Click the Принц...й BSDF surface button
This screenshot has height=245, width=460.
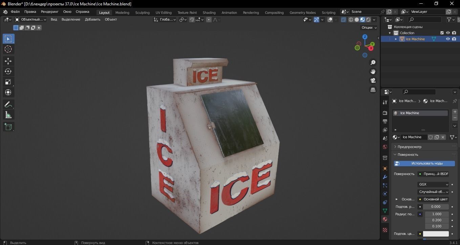tap(433, 174)
